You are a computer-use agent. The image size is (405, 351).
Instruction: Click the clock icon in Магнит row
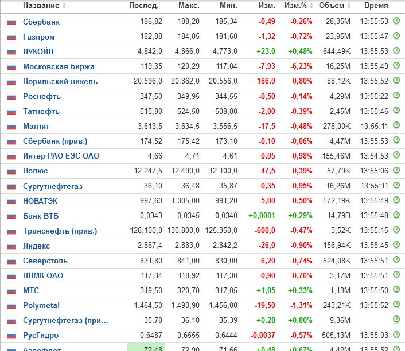click(x=396, y=125)
